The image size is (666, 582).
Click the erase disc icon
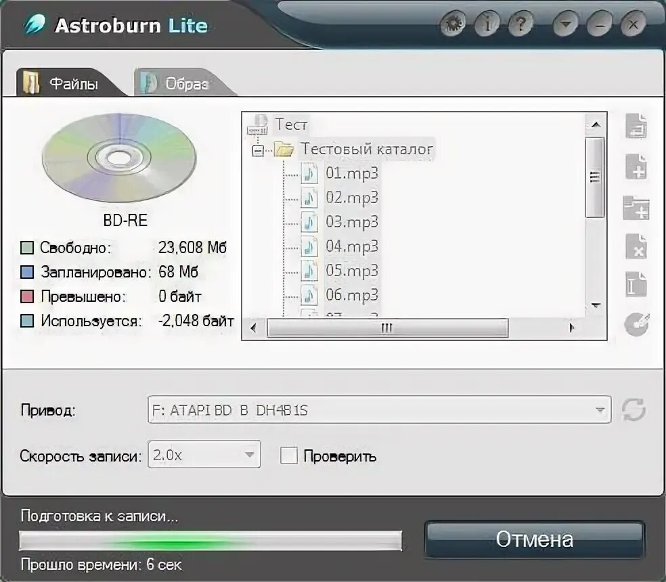point(636,324)
